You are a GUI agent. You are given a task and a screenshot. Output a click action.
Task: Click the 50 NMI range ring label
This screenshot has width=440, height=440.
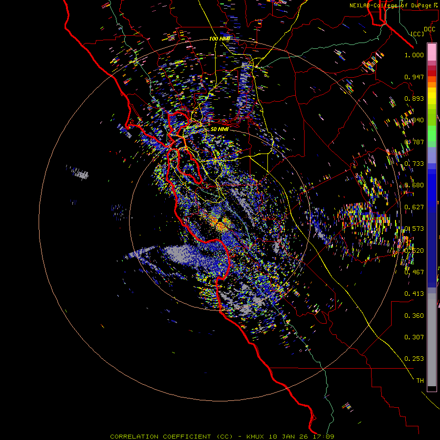pyautogui.click(x=220, y=129)
